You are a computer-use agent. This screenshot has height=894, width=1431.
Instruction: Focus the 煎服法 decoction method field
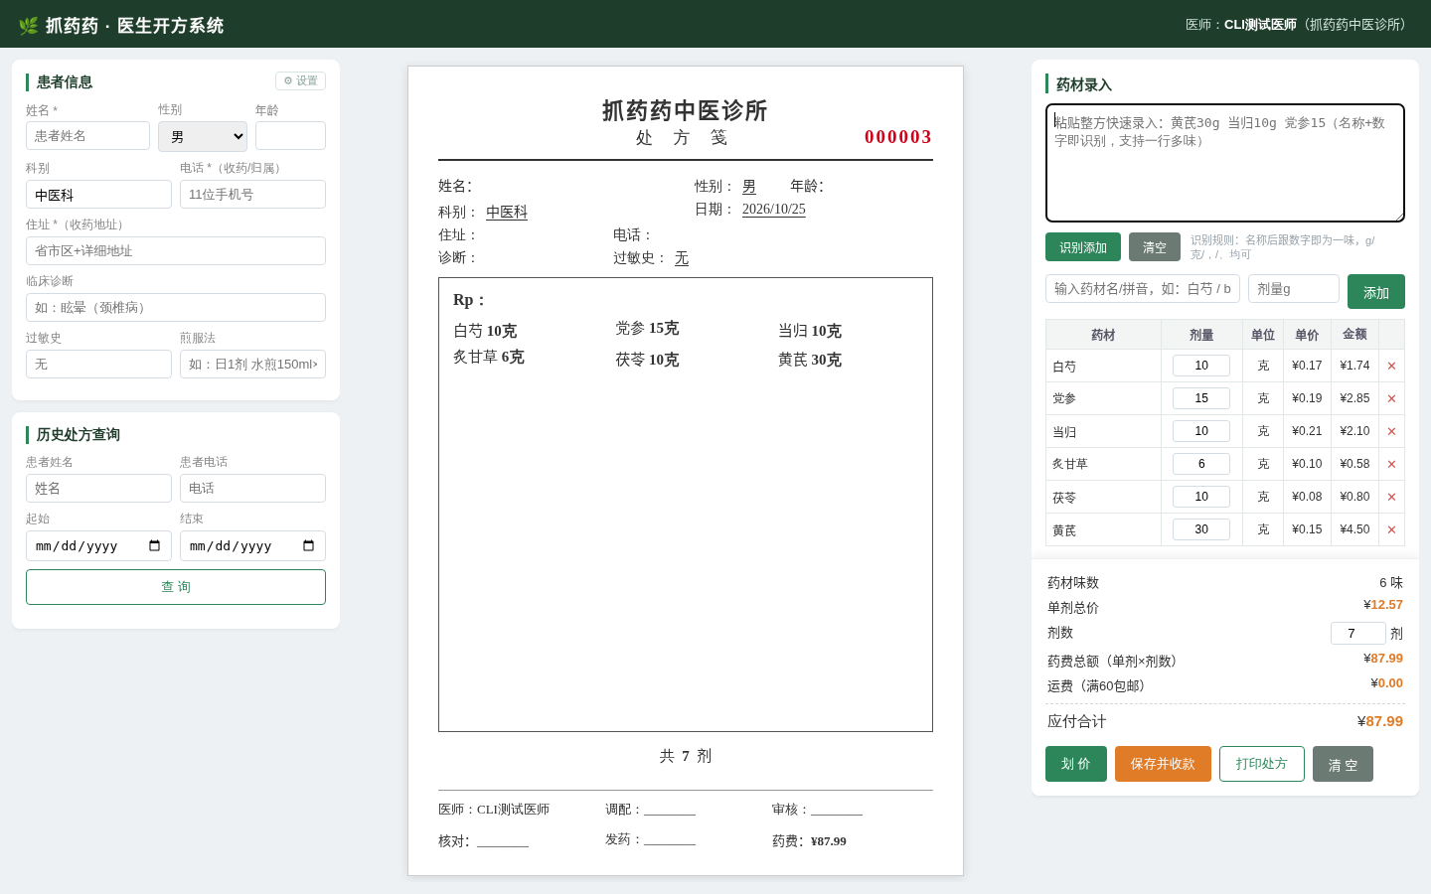pyautogui.click(x=252, y=365)
